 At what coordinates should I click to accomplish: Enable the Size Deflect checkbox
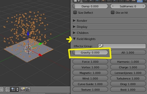[x=75, y=12]
